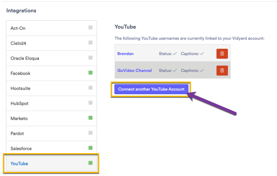The image size is (277, 176).
Task: Delete Brendan's linked YouTube account
Action: pos(222,54)
